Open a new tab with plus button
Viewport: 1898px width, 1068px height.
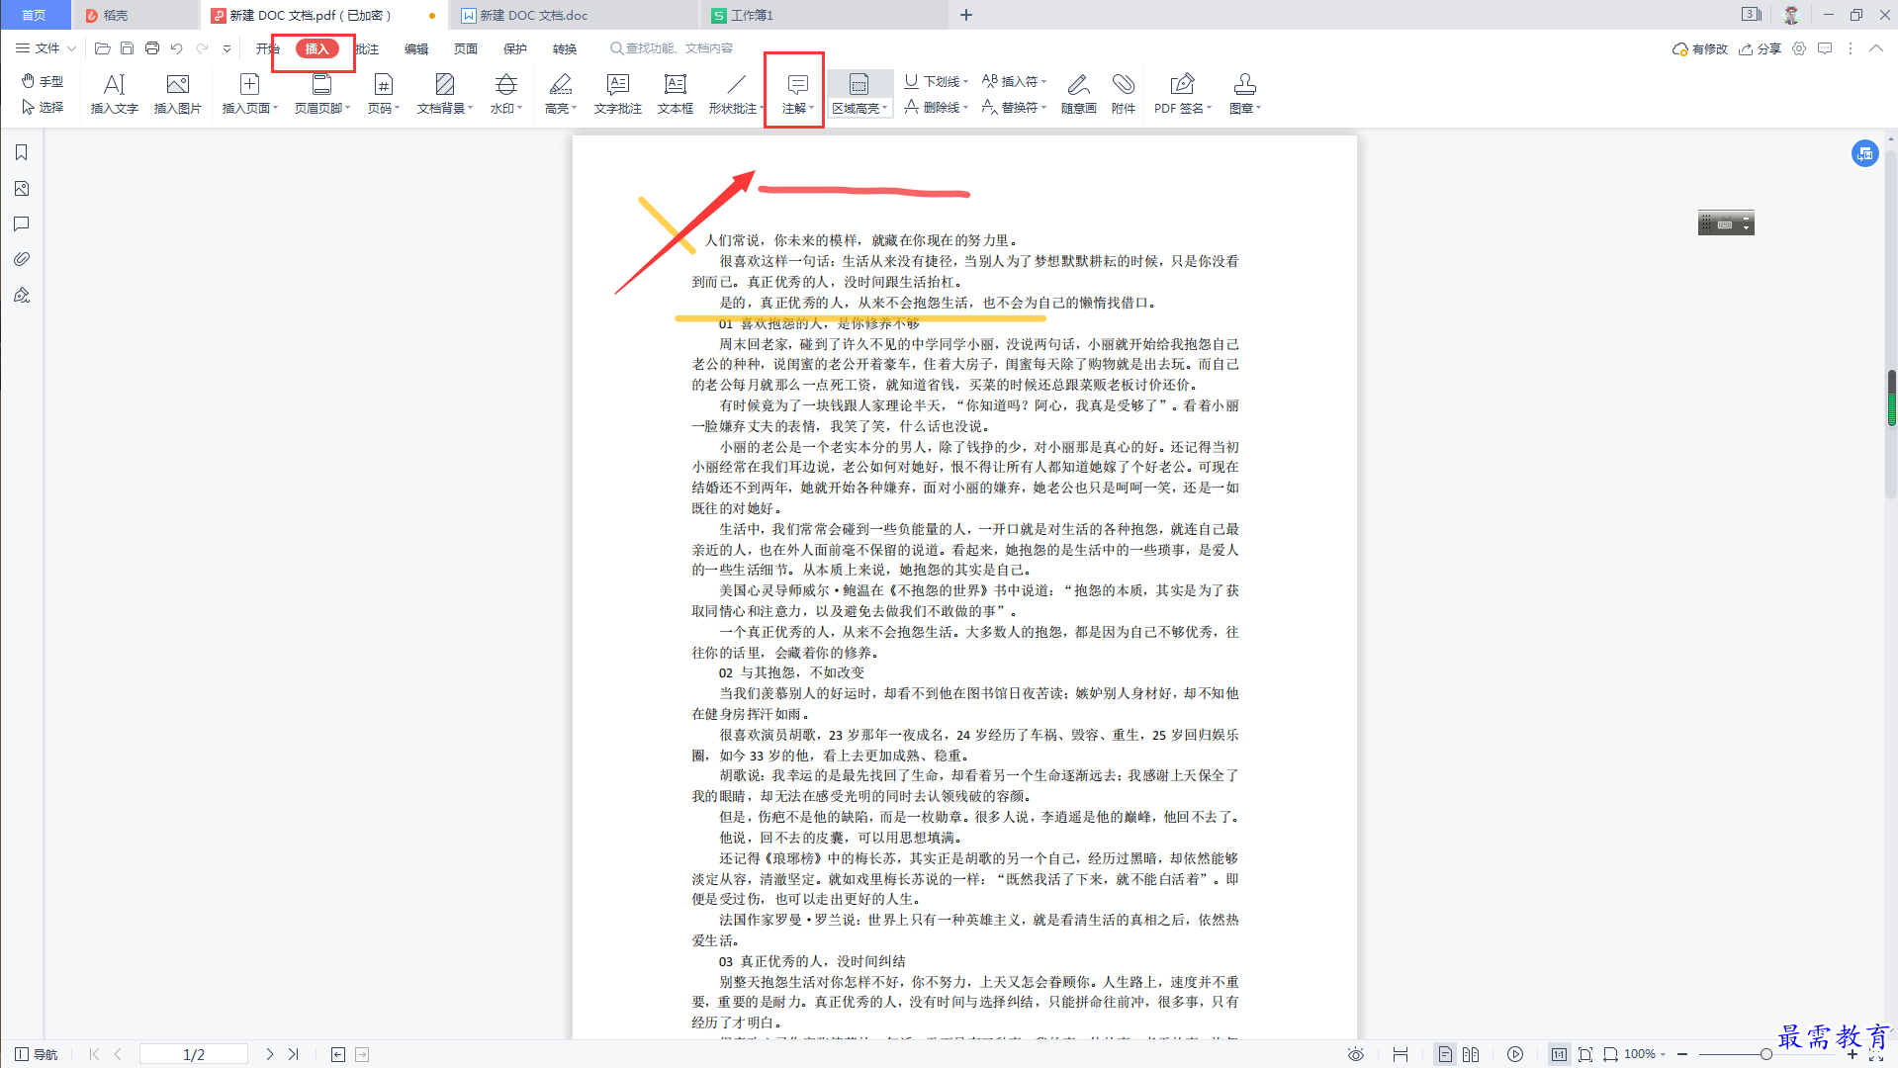coord(966,15)
